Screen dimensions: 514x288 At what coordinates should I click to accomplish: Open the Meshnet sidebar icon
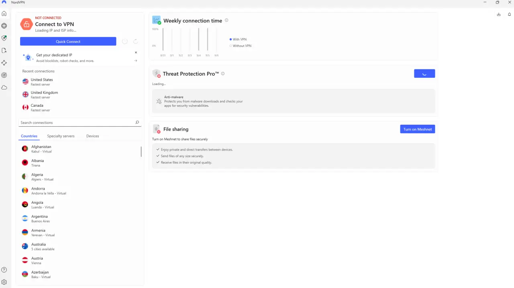coord(4,63)
